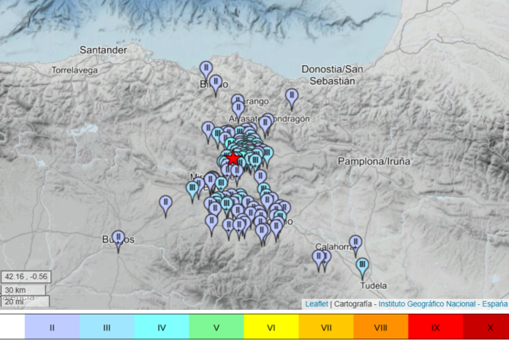The width and height of the screenshot is (509, 340).
Task: Click the Pamplona/Iruña city label
Action: pyautogui.click(x=374, y=162)
